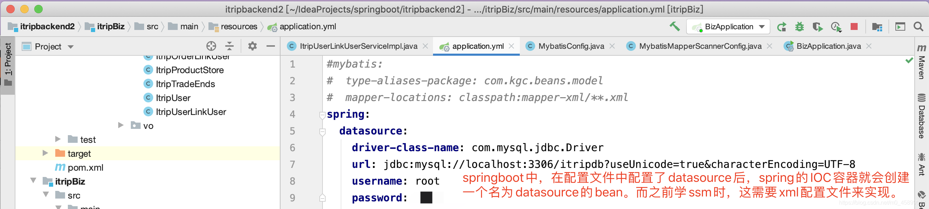Click line number 4 in gutter
This screenshot has width=929, height=209.
(x=292, y=114)
